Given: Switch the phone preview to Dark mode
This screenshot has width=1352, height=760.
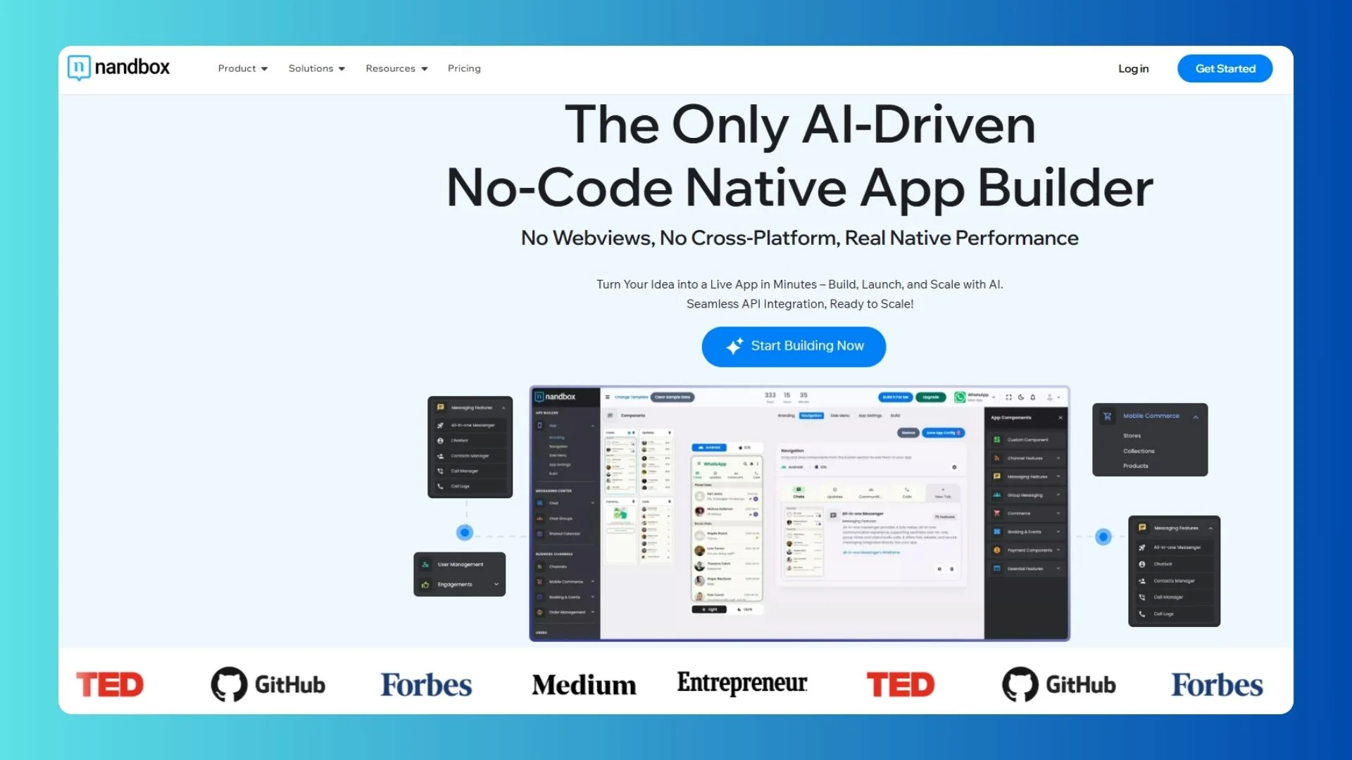Looking at the screenshot, I should 746,609.
